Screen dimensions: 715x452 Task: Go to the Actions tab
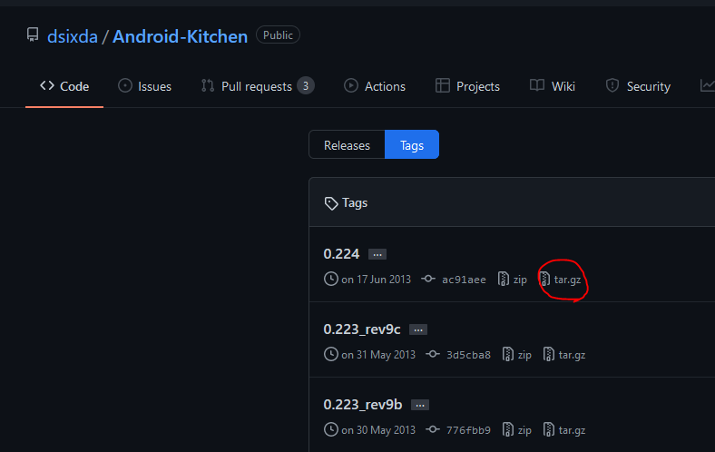[x=375, y=86]
